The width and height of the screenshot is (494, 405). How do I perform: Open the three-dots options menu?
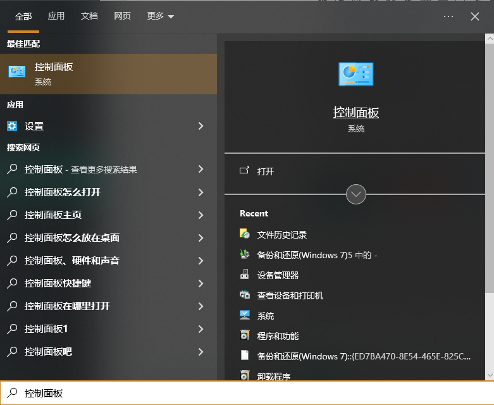[x=448, y=16]
